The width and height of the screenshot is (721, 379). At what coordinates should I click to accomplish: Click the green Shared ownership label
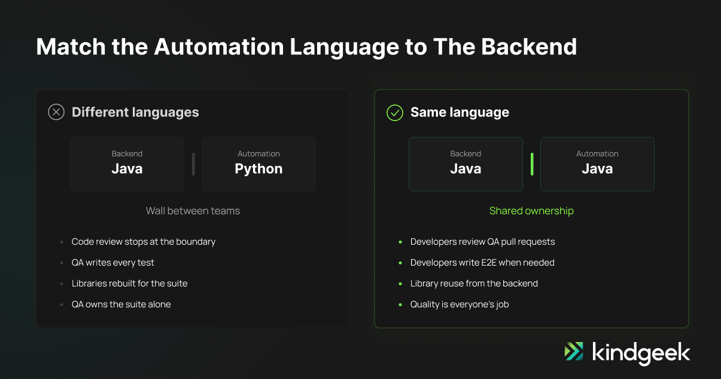[x=531, y=211]
